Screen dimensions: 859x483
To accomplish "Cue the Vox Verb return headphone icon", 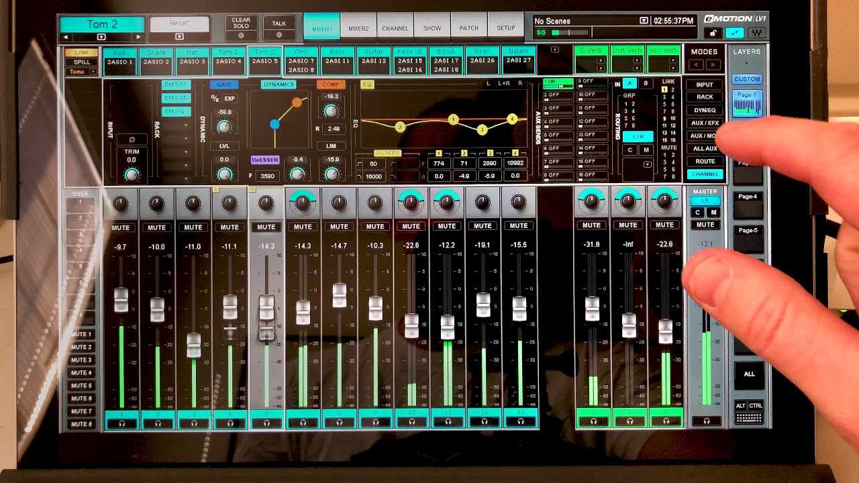I will point(666,421).
